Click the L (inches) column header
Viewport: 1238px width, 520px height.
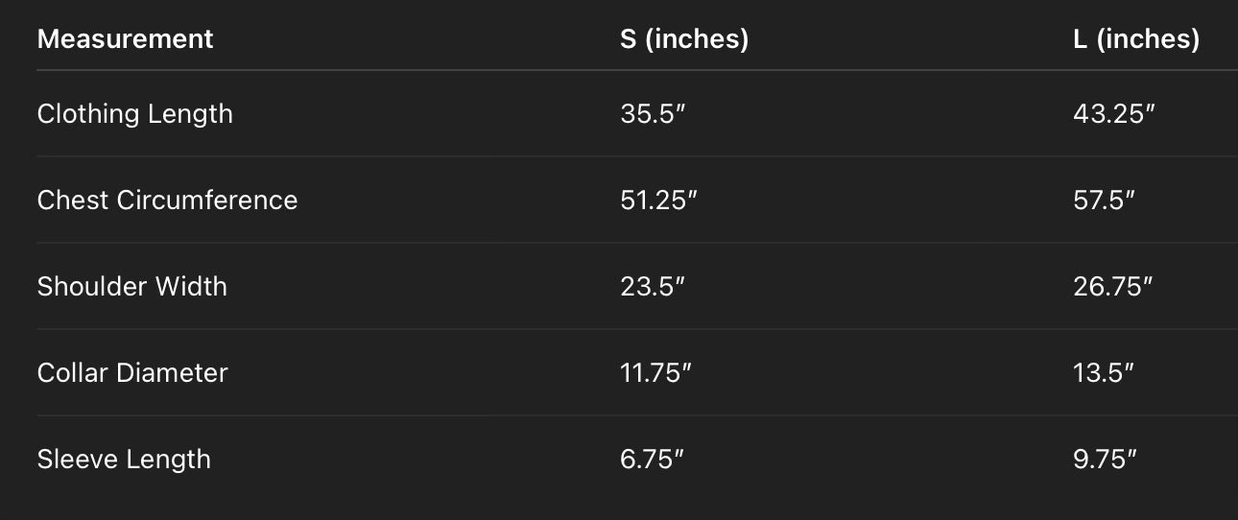(x=1136, y=39)
